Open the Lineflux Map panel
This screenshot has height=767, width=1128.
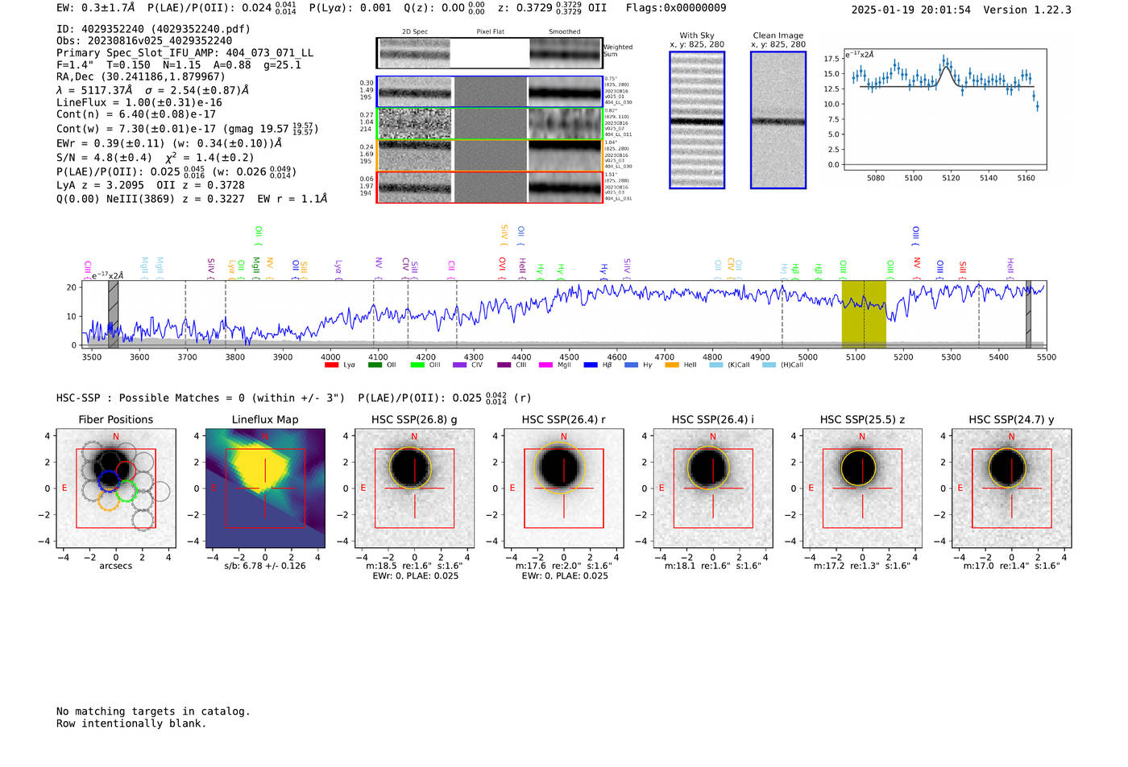point(265,489)
